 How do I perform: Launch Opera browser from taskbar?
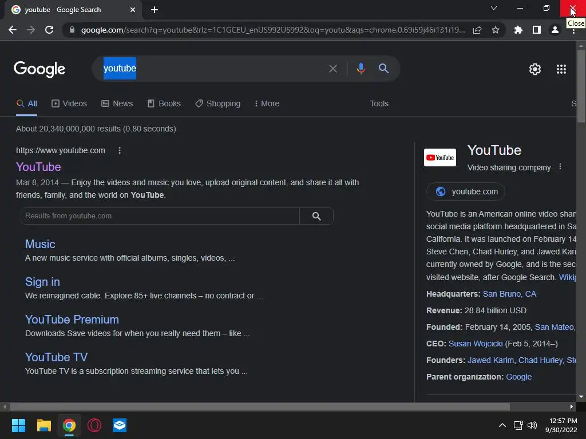point(94,425)
